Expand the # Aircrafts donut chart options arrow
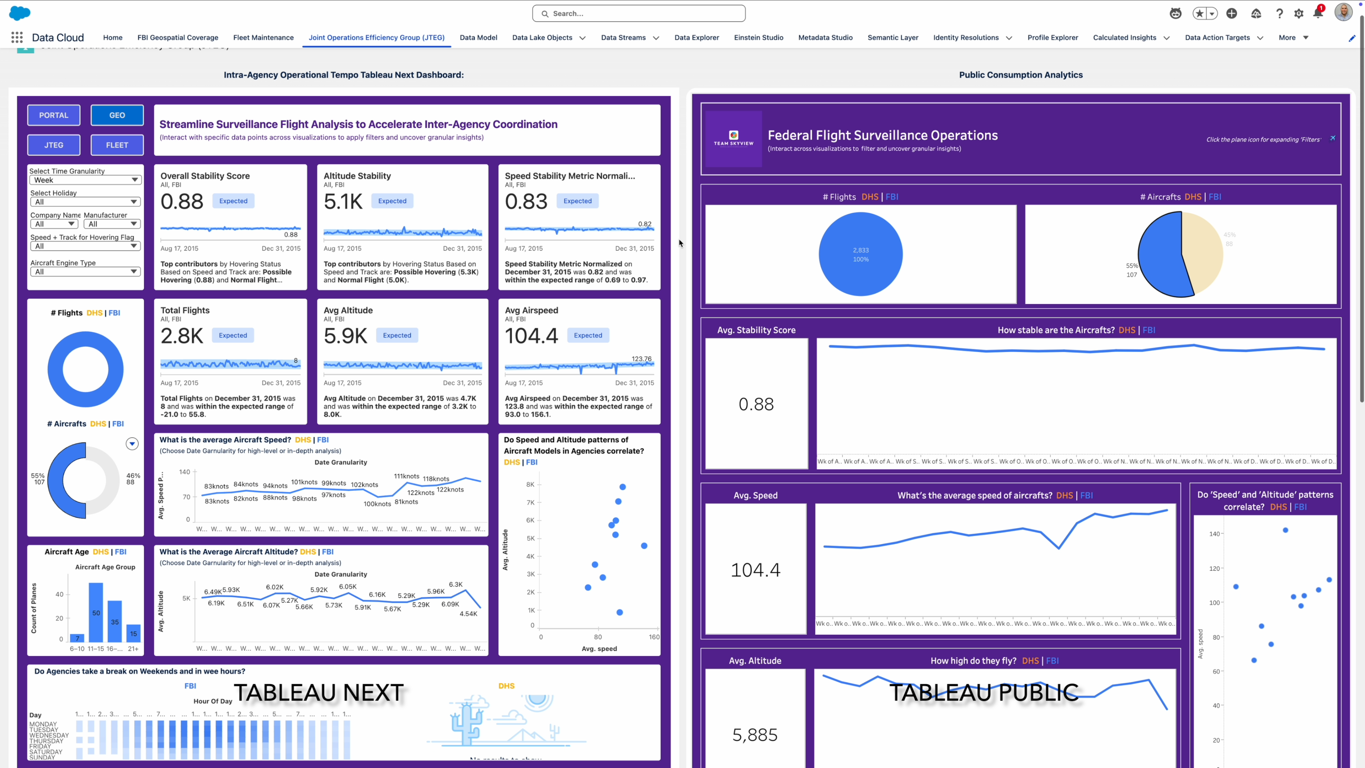The width and height of the screenshot is (1365, 768). pyautogui.click(x=132, y=444)
